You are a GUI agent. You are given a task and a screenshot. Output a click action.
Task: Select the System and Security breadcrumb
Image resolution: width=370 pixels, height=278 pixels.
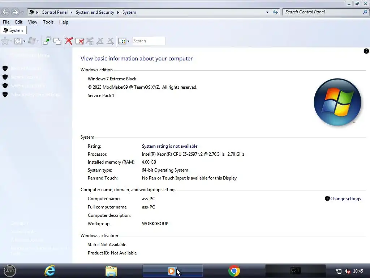(x=95, y=12)
